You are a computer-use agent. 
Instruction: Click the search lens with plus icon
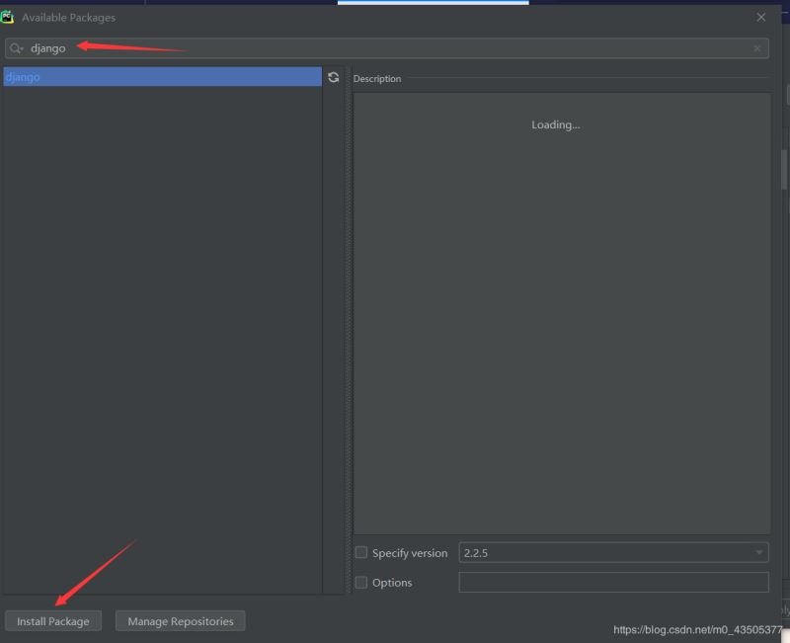coord(15,47)
